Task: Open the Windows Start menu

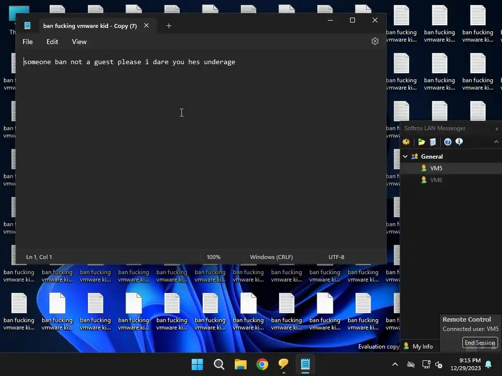Action: 197,364
